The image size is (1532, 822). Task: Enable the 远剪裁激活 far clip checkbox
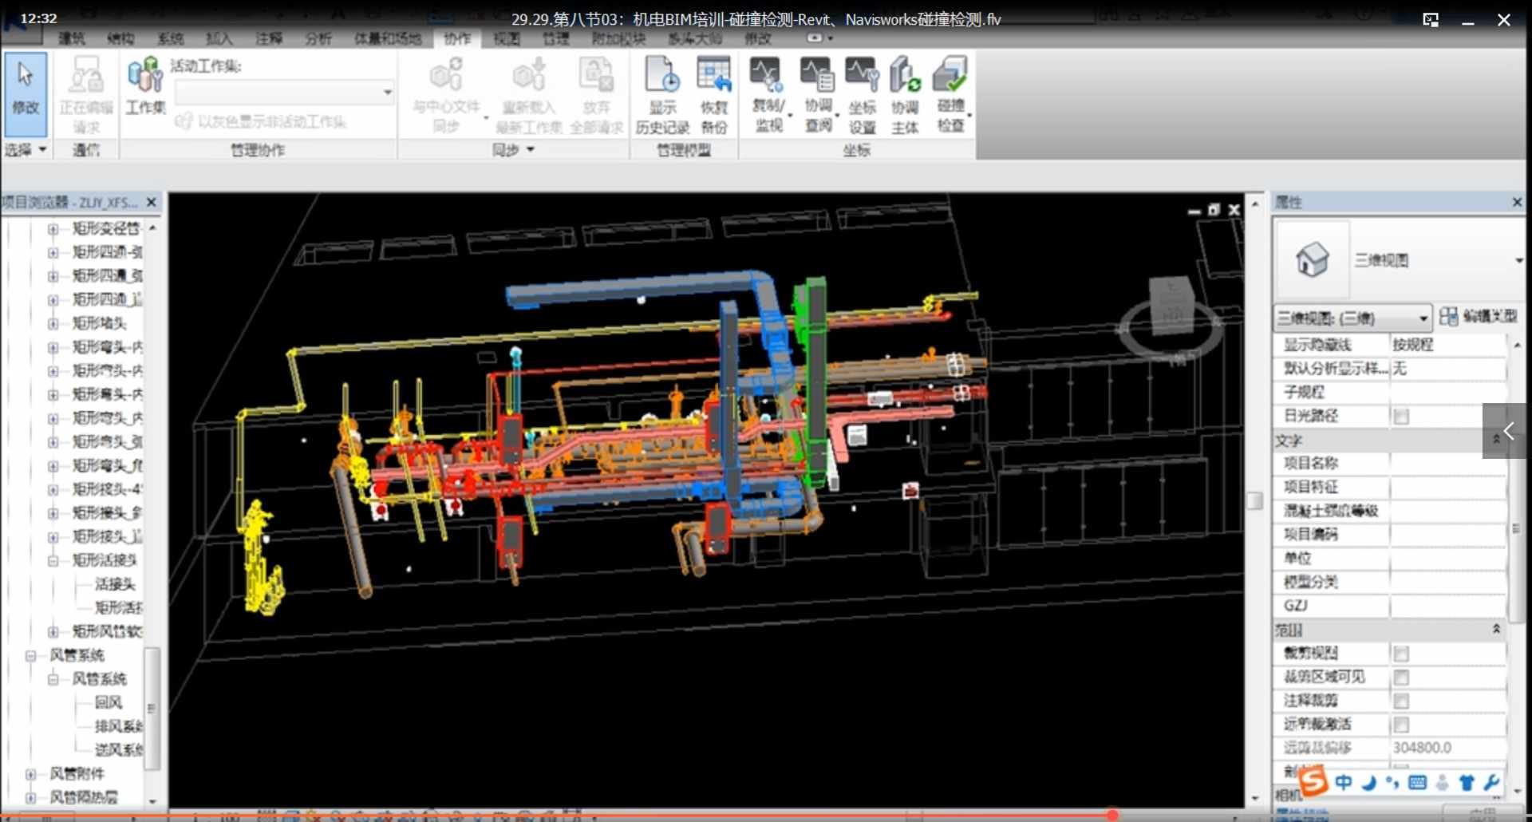coord(1401,725)
